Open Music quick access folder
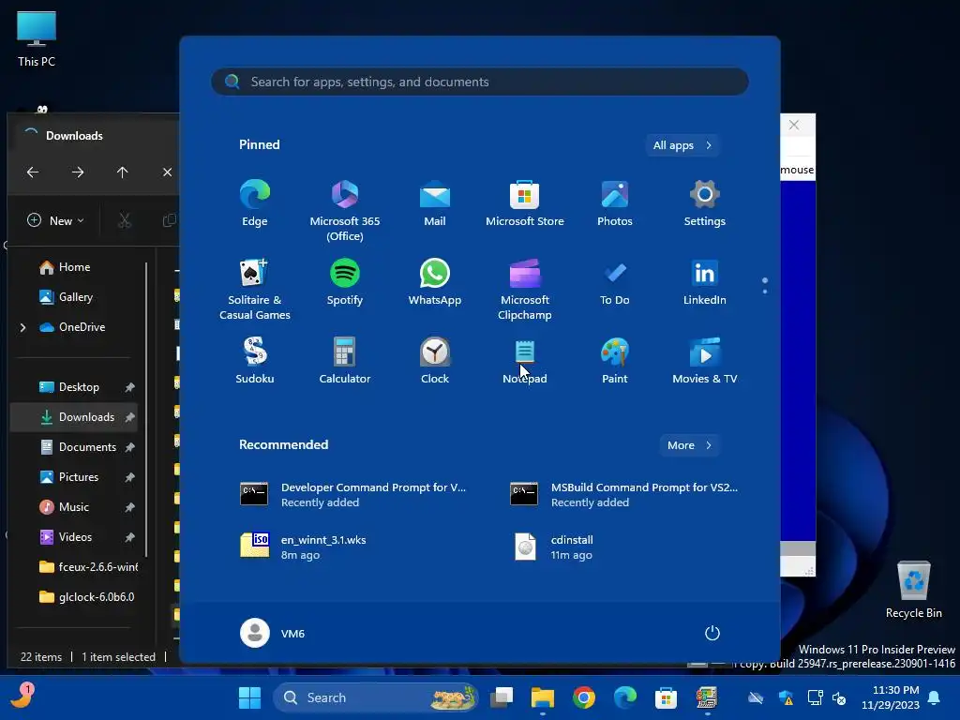The image size is (960, 720). coord(73,507)
